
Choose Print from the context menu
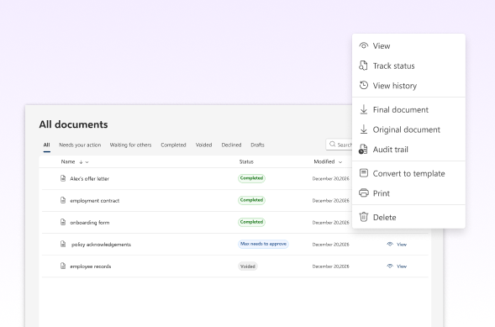[x=408, y=193]
